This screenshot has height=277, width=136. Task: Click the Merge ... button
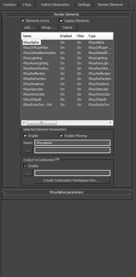click(49, 27)
